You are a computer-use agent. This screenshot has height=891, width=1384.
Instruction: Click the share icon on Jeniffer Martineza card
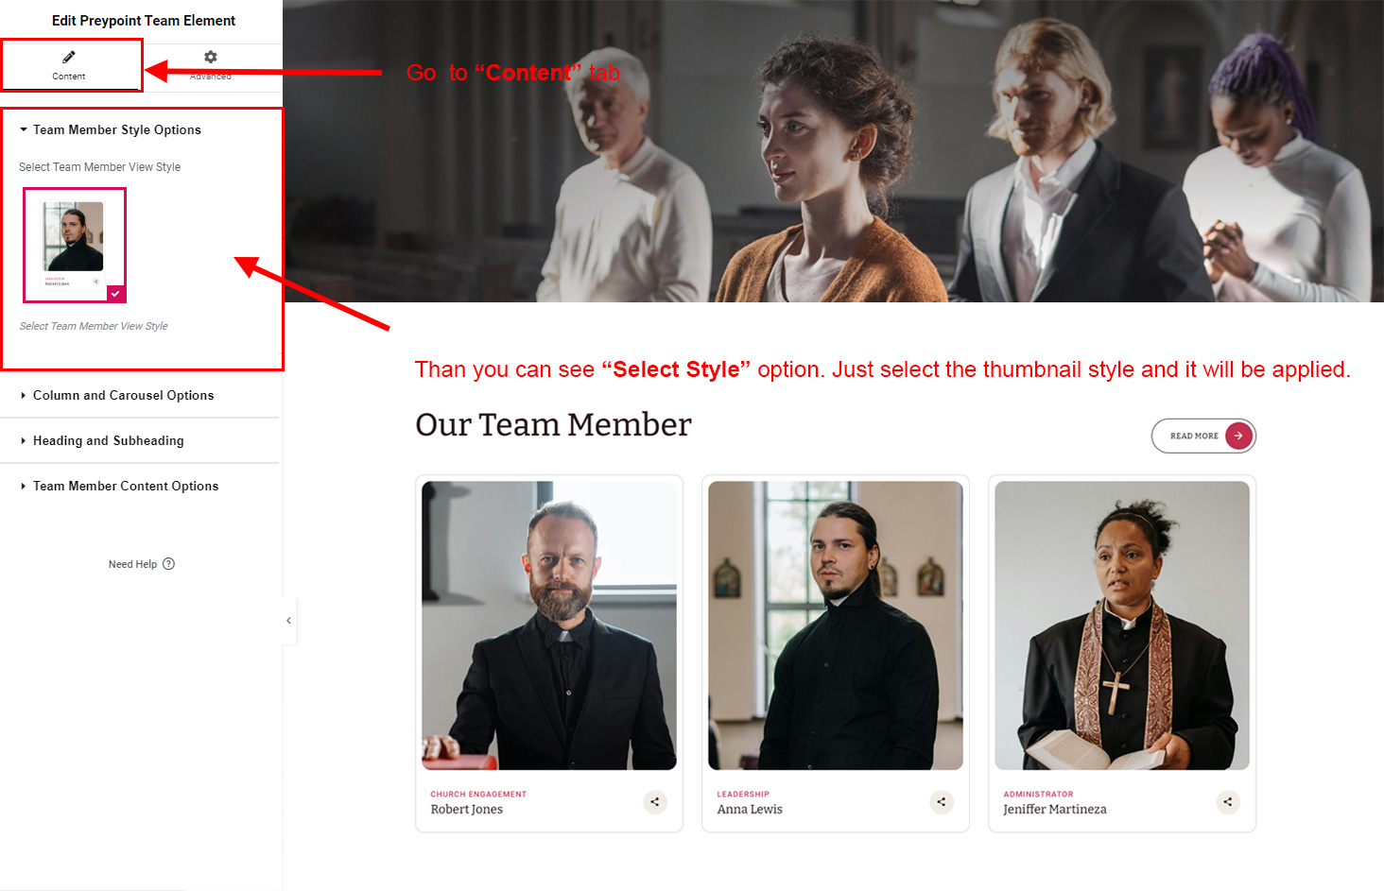1228,802
